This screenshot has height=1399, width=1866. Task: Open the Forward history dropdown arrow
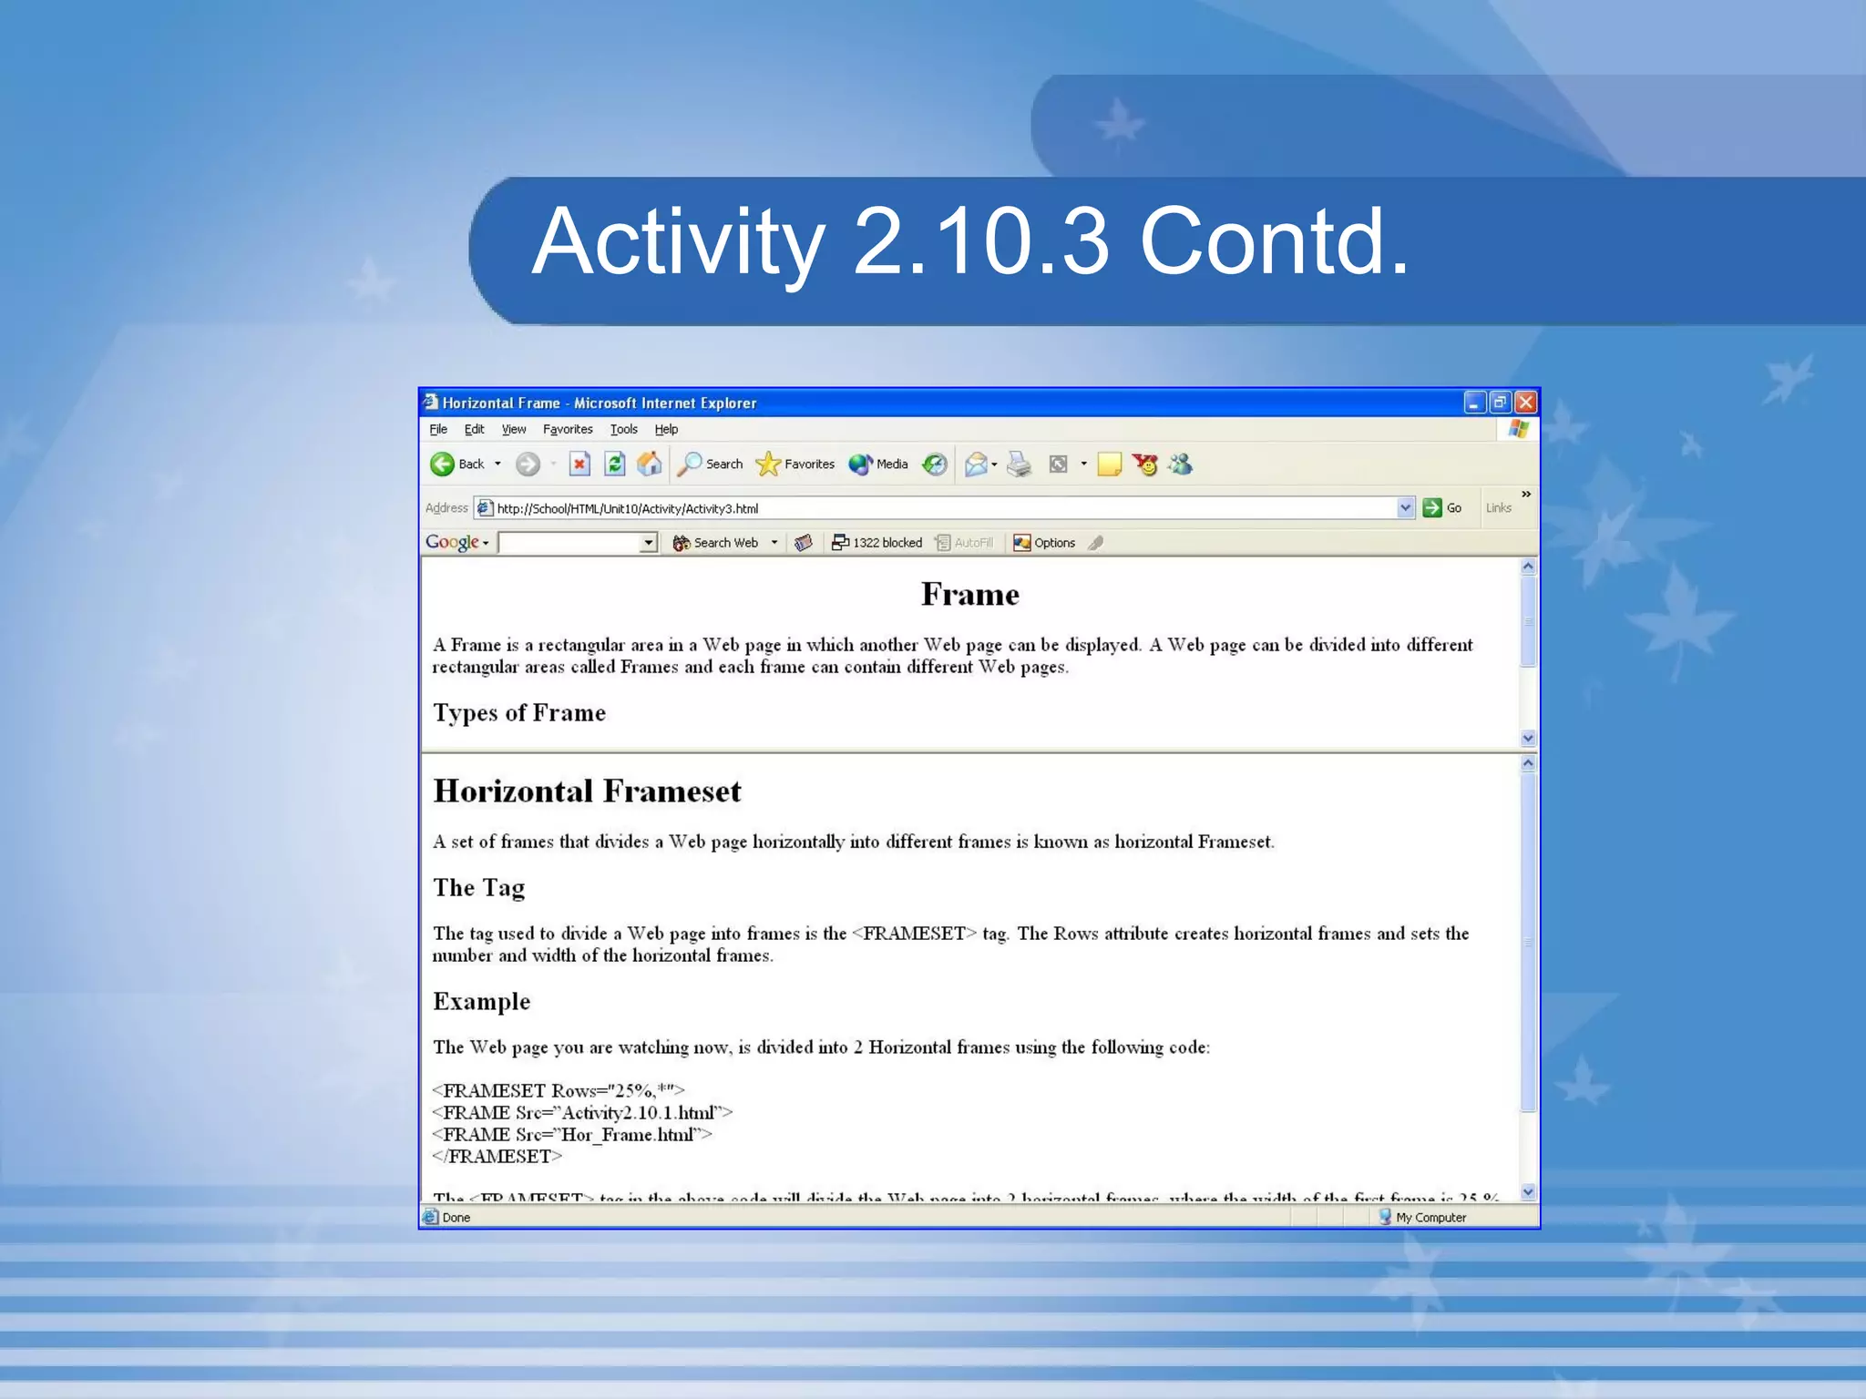click(x=553, y=465)
